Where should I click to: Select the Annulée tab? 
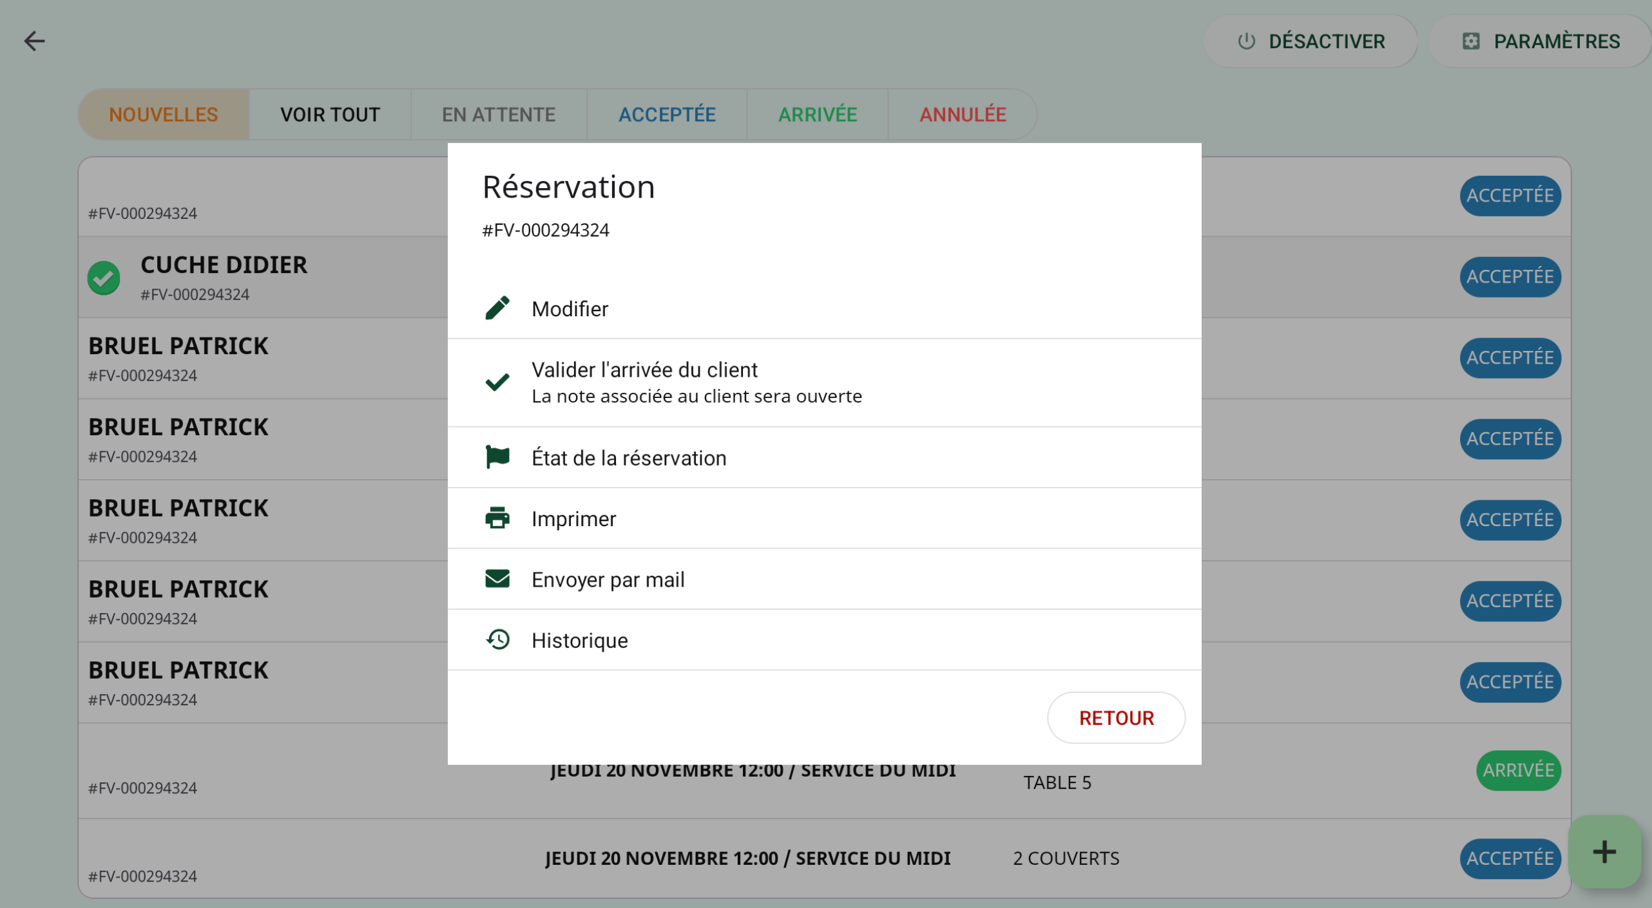pos(962,115)
